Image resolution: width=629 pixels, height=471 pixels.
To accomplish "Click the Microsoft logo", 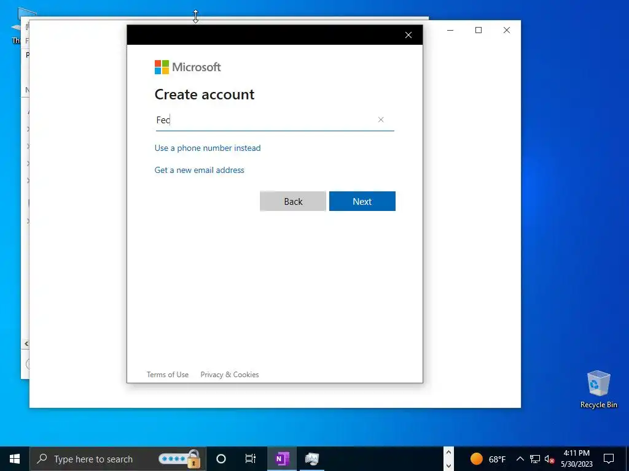I will pos(188,67).
